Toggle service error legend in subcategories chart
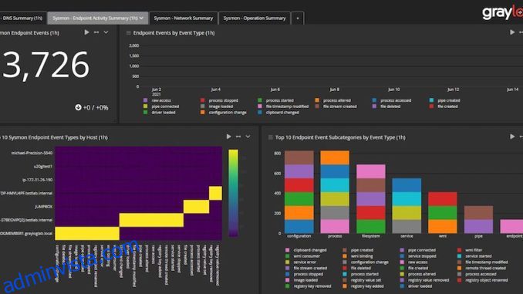523x294 pixels. click(x=301, y=262)
